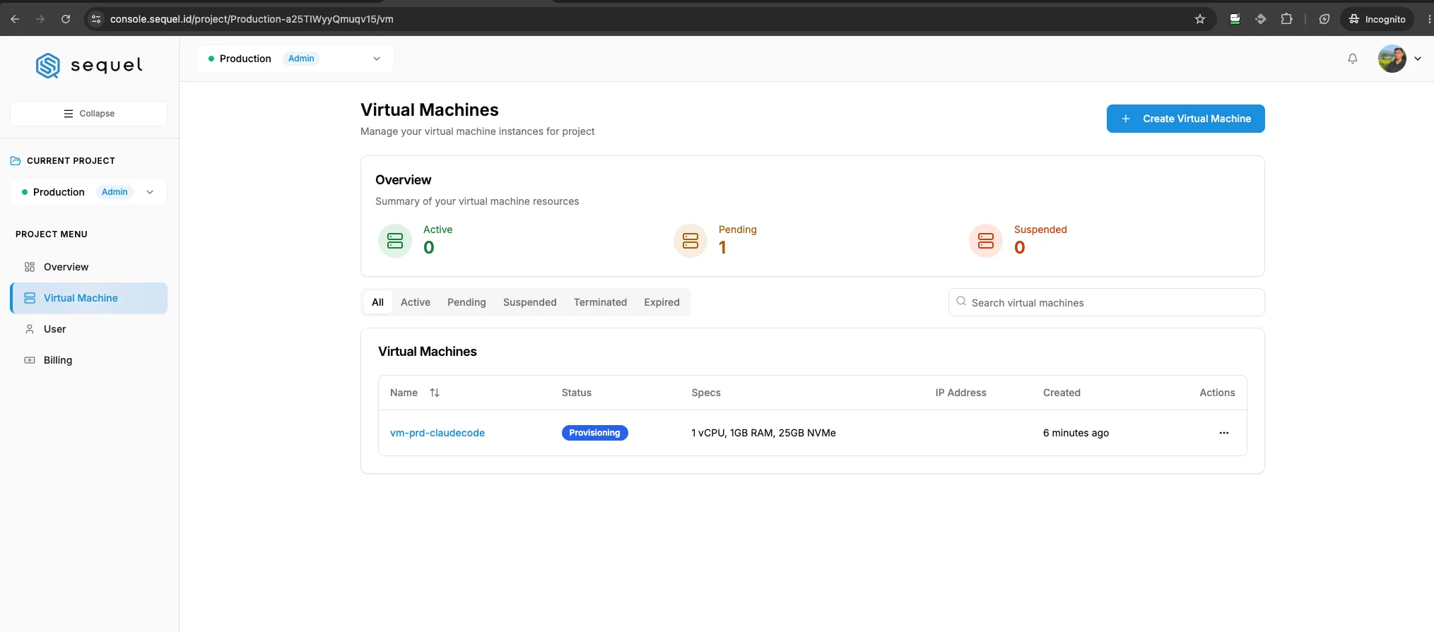Image resolution: width=1434 pixels, height=632 pixels.
Task: Click the Active servers overview icon
Action: (395, 241)
